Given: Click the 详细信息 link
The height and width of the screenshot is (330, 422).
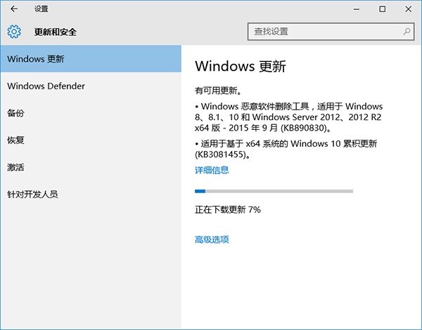Looking at the screenshot, I should pyautogui.click(x=212, y=170).
